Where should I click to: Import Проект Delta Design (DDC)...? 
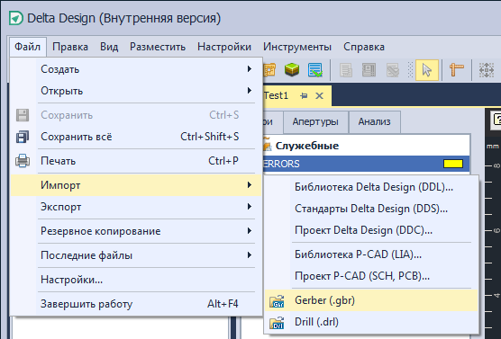(x=371, y=230)
